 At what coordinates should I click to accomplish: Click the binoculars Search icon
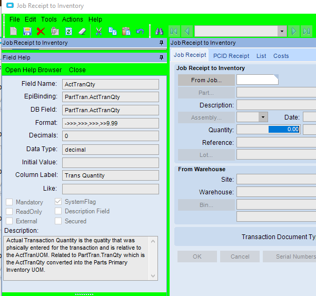[159, 32]
